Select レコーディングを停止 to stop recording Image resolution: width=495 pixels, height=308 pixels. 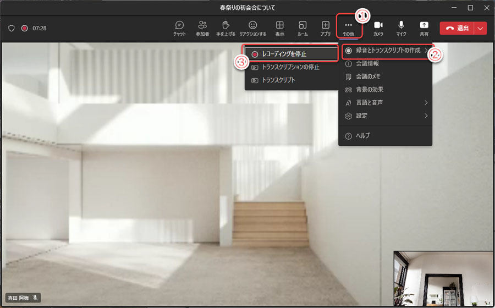click(x=291, y=54)
